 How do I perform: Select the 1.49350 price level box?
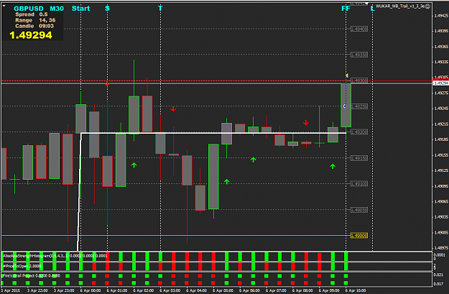359,55
